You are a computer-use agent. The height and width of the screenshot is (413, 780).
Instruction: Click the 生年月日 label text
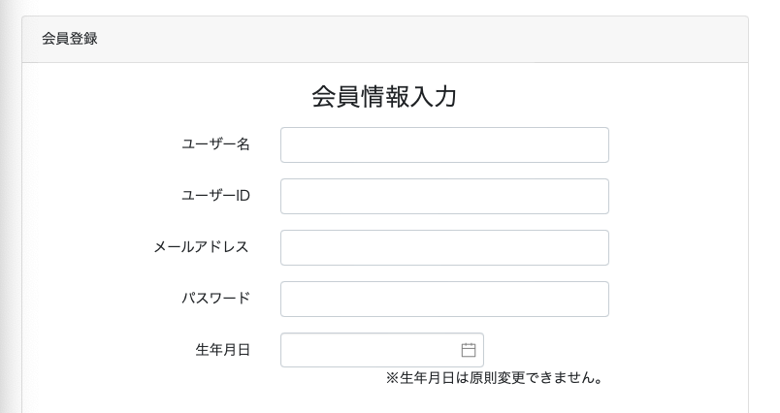coord(222,350)
